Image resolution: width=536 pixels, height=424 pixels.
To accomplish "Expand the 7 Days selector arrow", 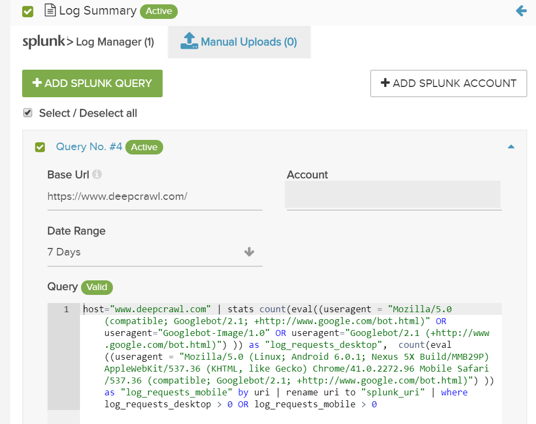I will point(249,252).
